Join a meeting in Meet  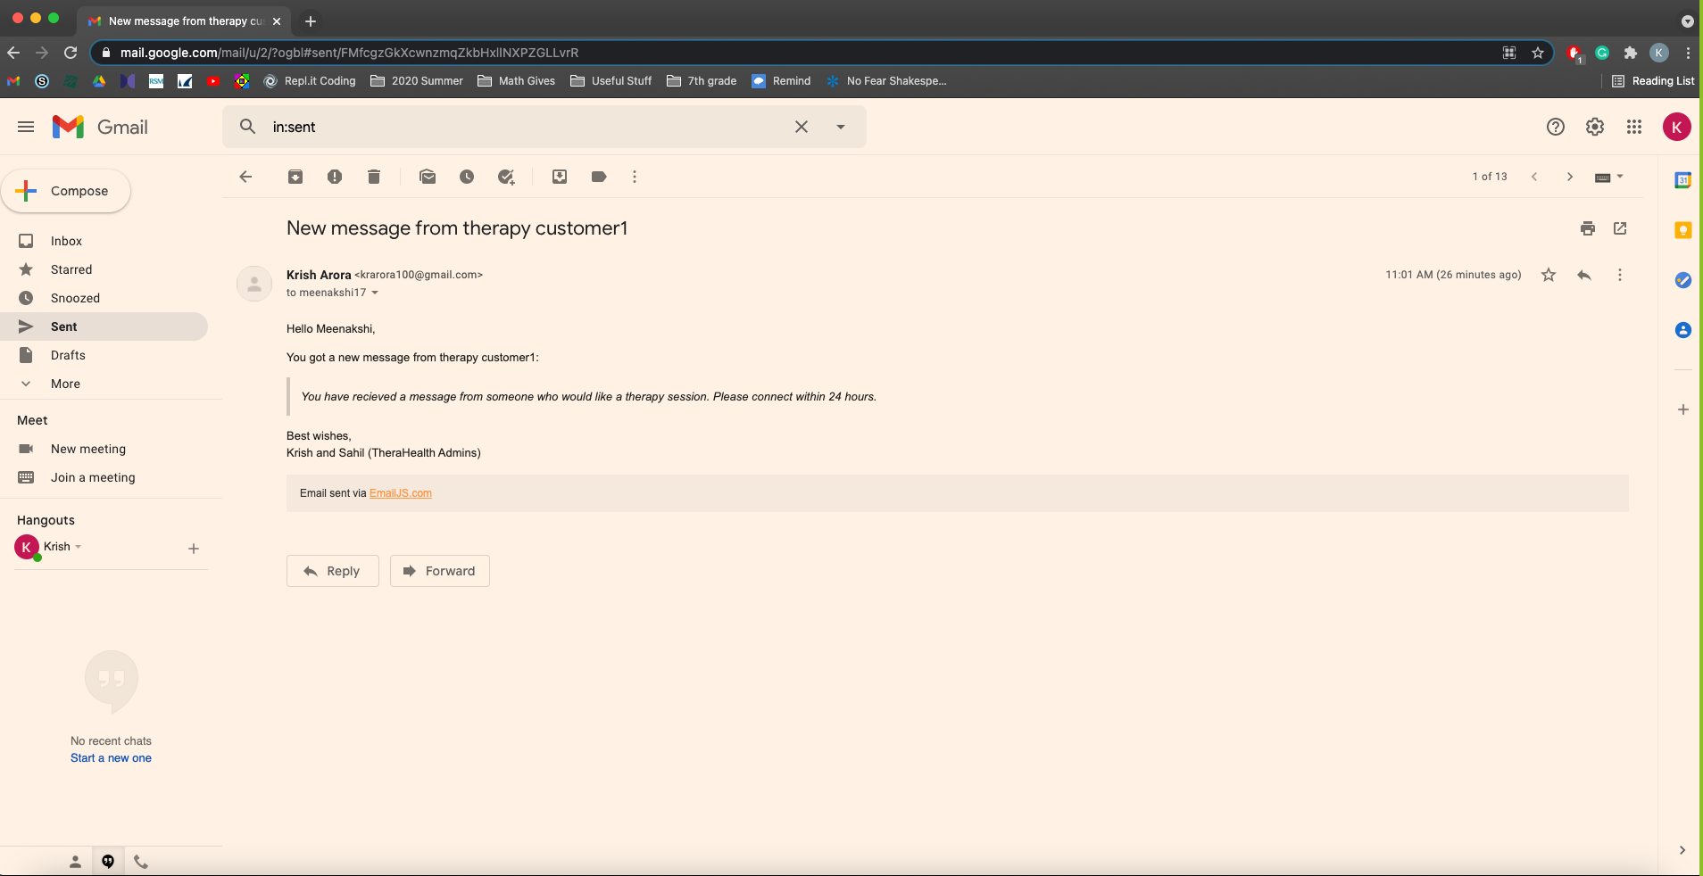pyautogui.click(x=93, y=477)
